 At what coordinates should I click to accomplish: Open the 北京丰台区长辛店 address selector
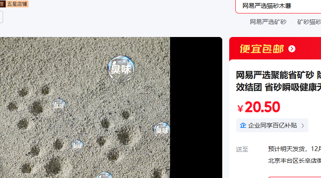(x=294, y=161)
